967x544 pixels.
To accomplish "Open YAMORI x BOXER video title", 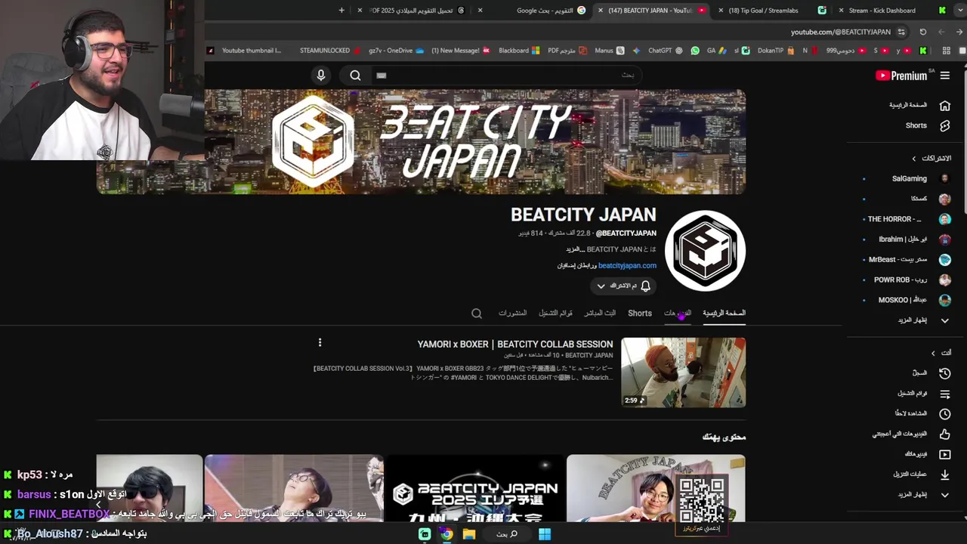I will pos(515,345).
